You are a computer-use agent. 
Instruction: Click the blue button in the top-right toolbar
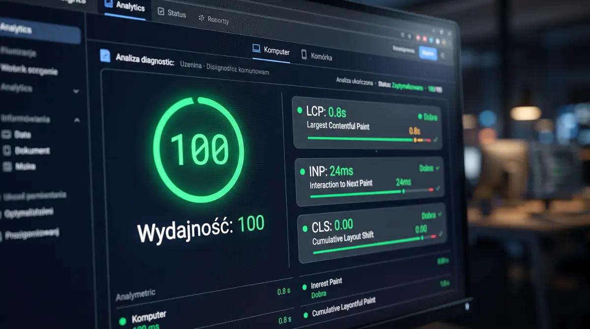coord(428,53)
